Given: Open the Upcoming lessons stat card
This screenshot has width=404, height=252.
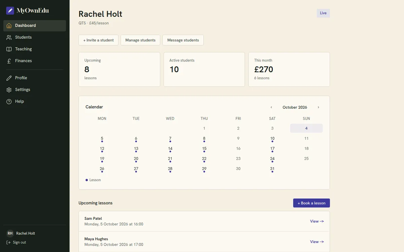Looking at the screenshot, I should (119, 69).
